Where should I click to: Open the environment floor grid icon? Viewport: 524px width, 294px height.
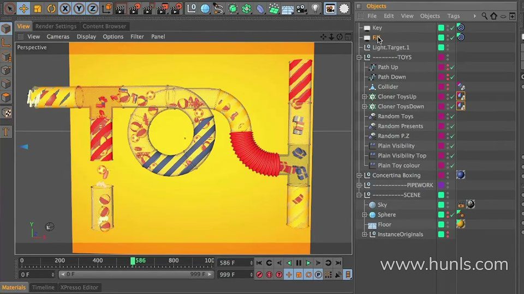click(288, 8)
